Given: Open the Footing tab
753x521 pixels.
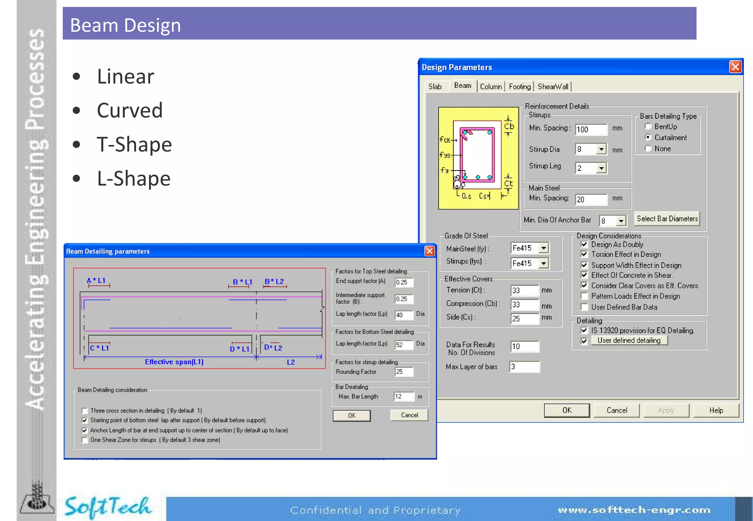Looking at the screenshot, I should (520, 87).
